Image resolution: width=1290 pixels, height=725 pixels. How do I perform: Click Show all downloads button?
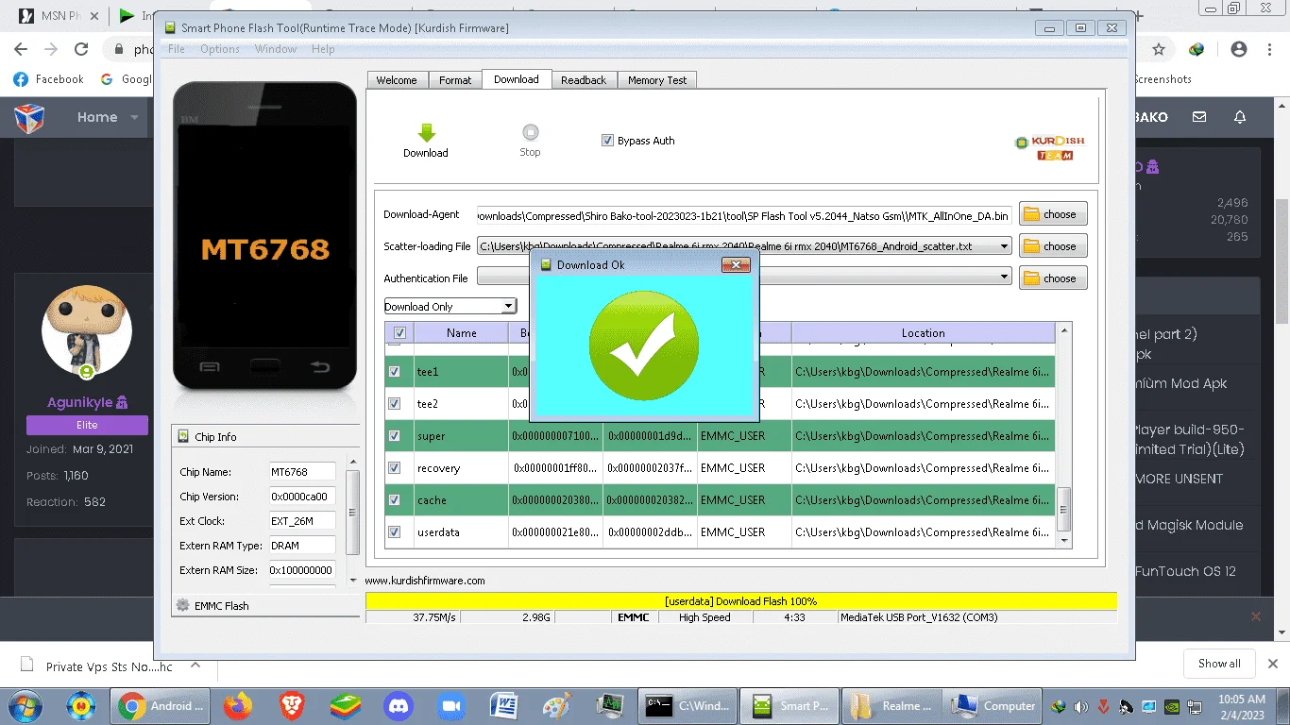click(x=1219, y=664)
